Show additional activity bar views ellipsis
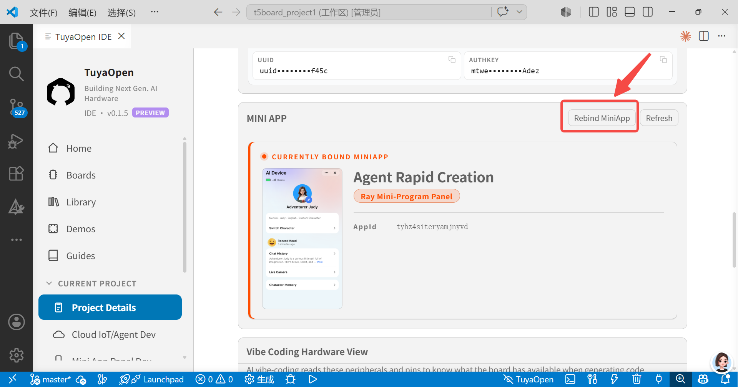This screenshot has height=387, width=738. [x=17, y=240]
